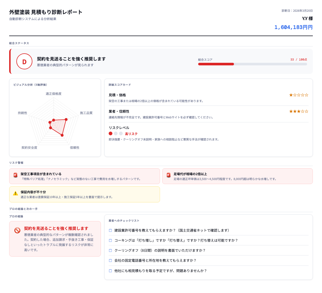The image size is (322, 293).
Task: Check the 会社の固定電話番号 checklist item
Action: (110, 261)
